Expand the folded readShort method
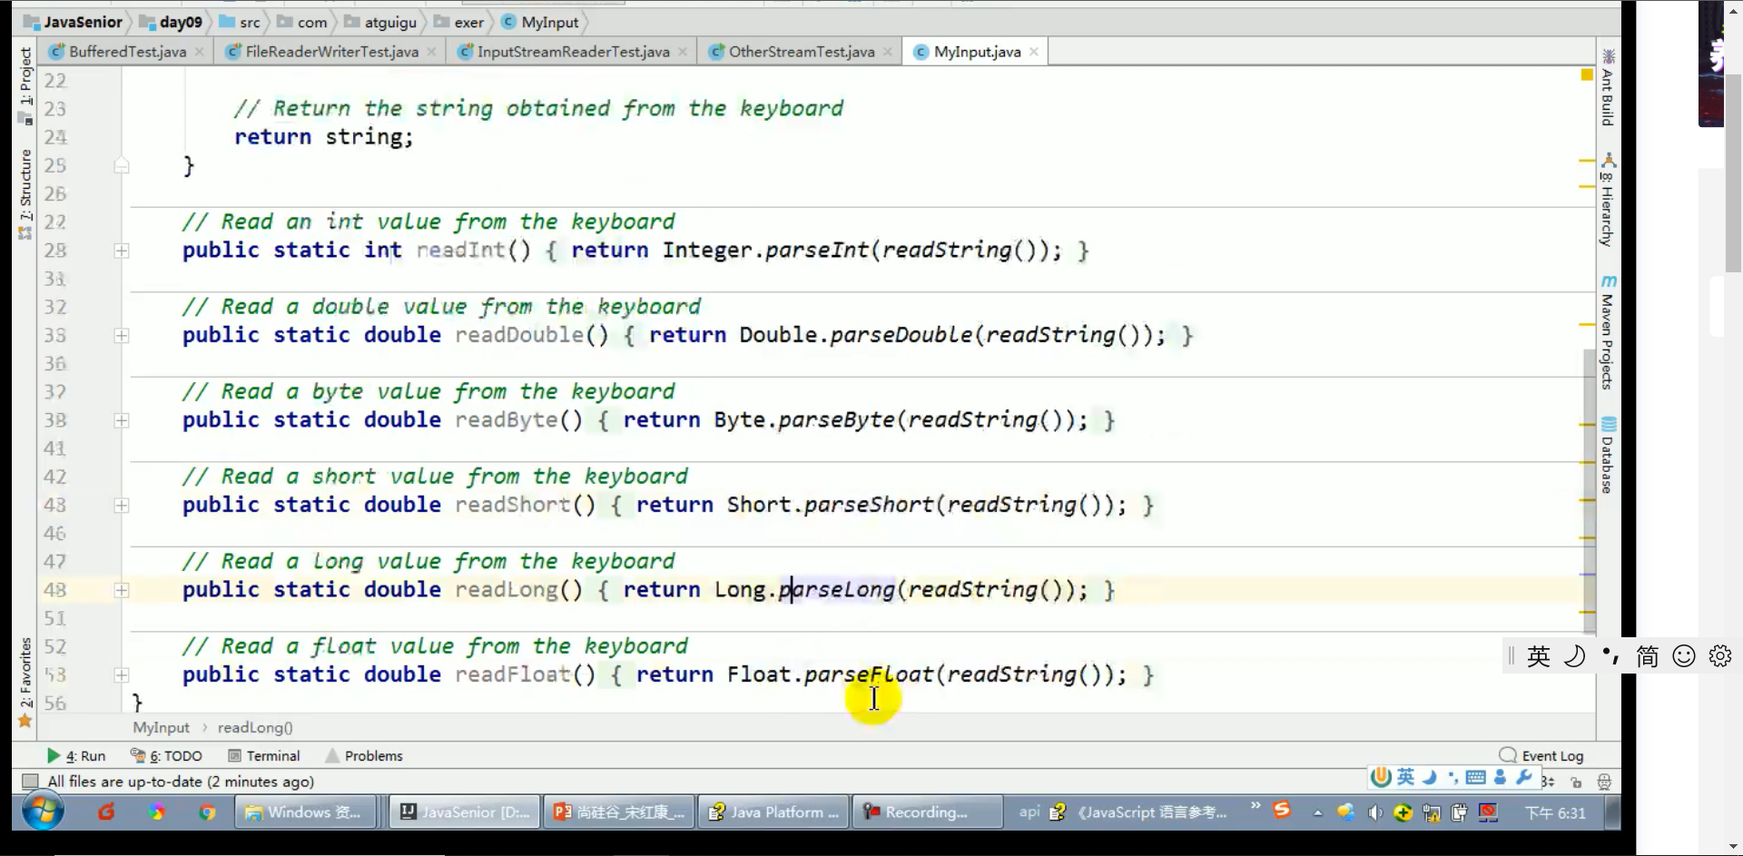 pos(122,506)
